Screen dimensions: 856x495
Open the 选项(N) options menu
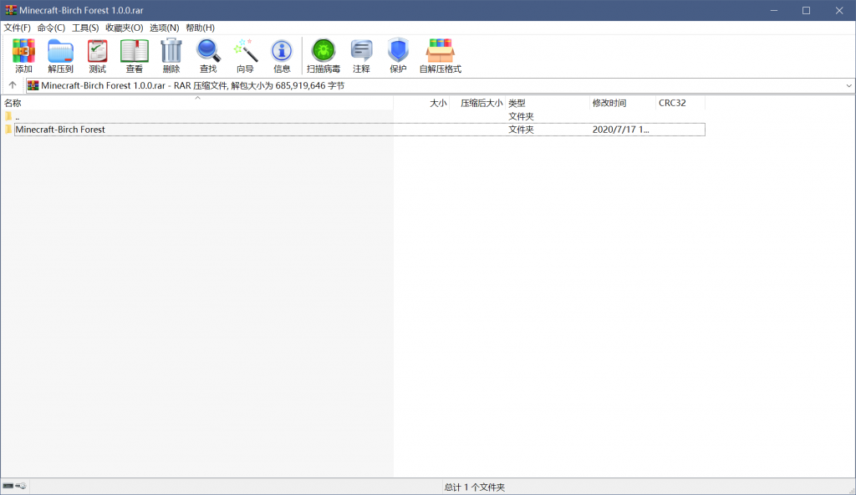[x=164, y=28]
